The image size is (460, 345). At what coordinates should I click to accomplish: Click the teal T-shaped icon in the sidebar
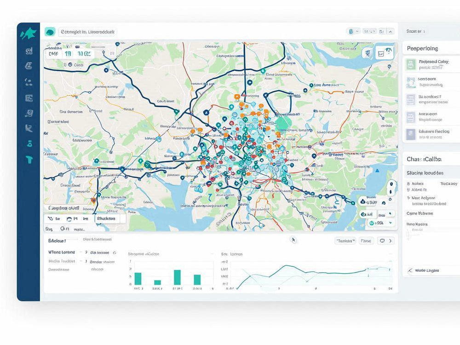(x=29, y=160)
